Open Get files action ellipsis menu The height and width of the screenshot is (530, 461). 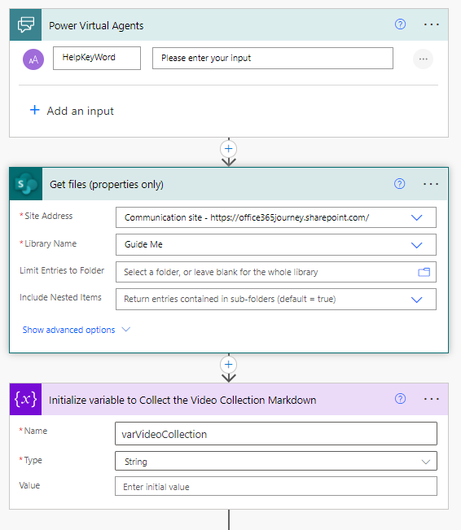(x=431, y=184)
